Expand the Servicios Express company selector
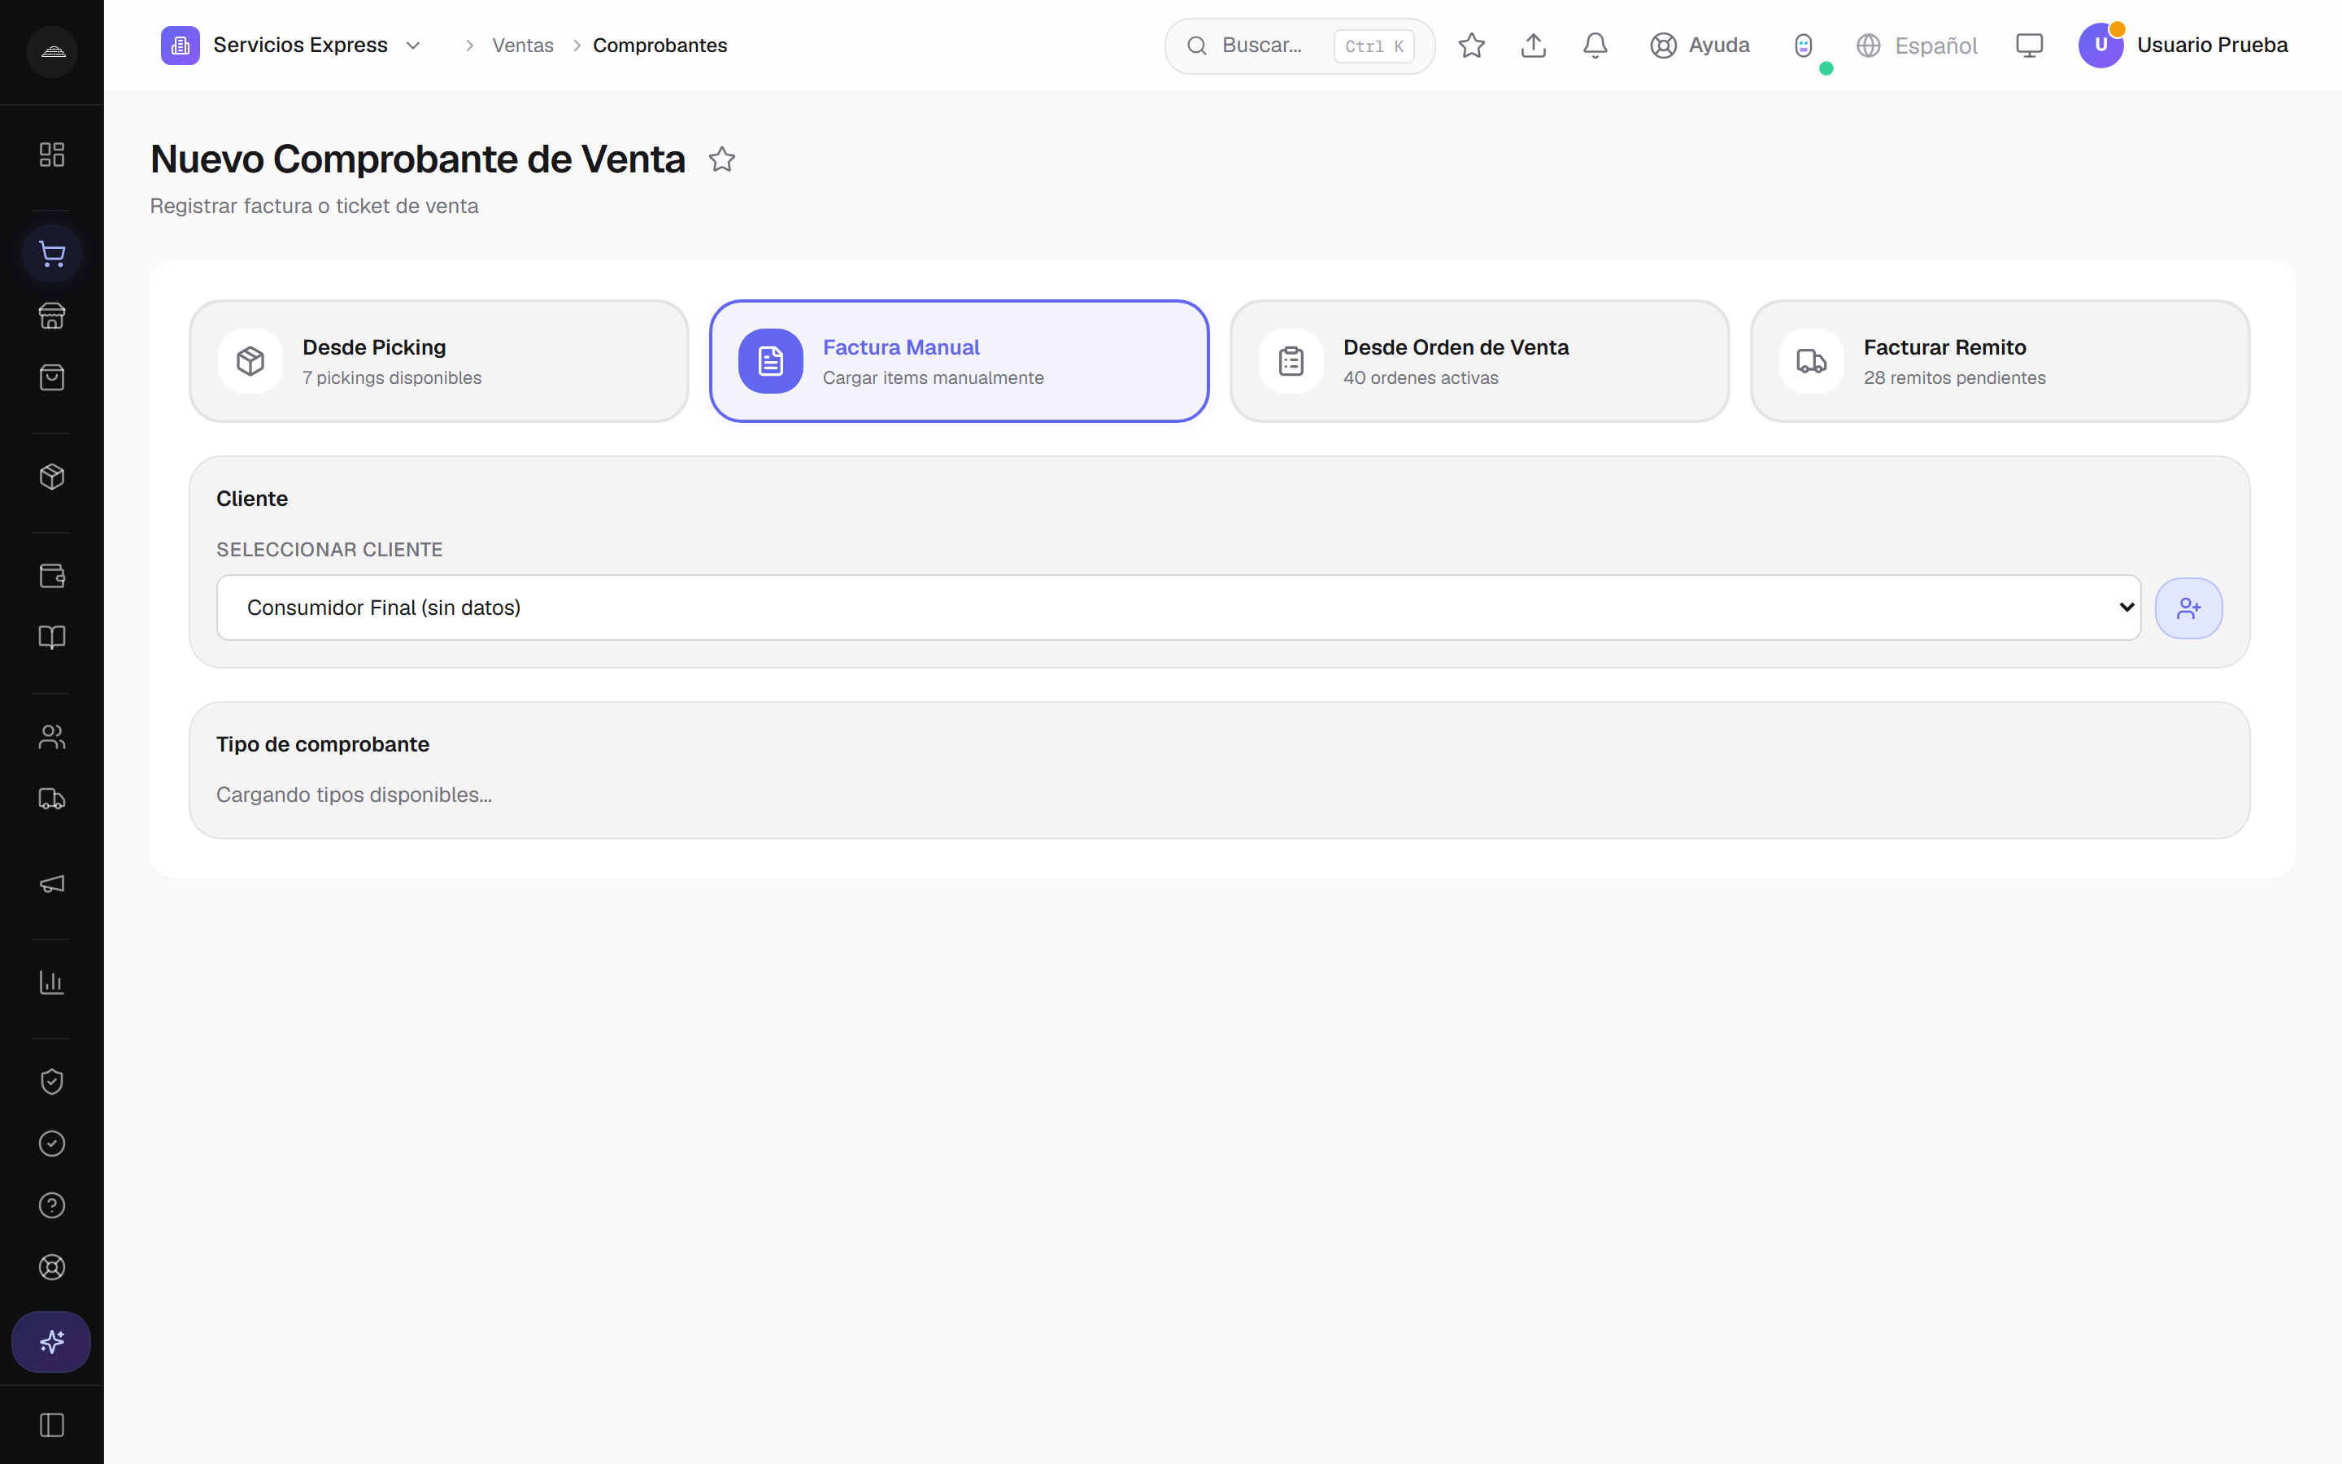 (x=291, y=46)
